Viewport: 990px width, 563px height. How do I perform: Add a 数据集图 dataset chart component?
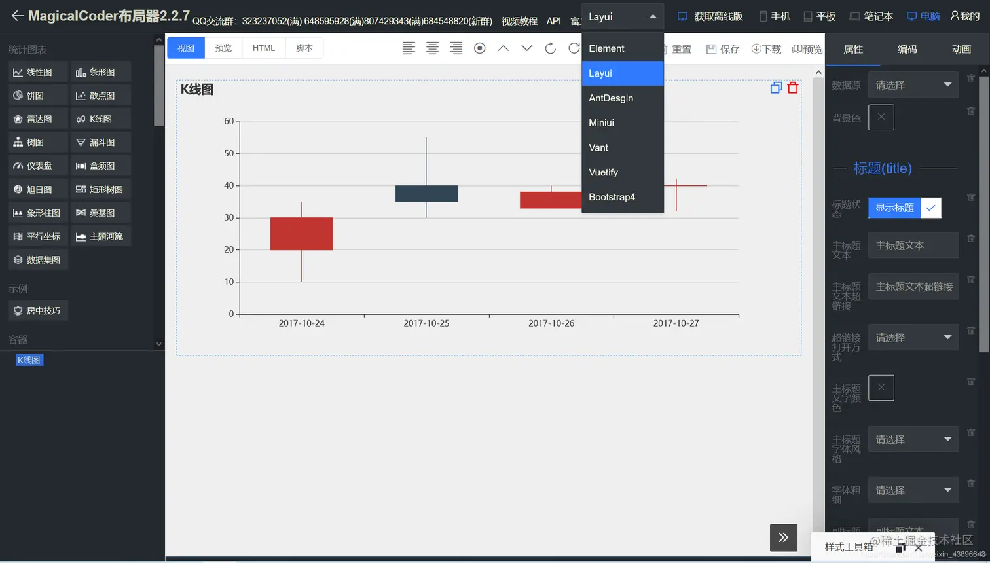pos(38,260)
